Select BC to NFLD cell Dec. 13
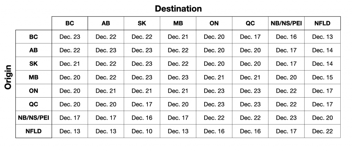Screen dimensions: 352x151 tap(322, 37)
